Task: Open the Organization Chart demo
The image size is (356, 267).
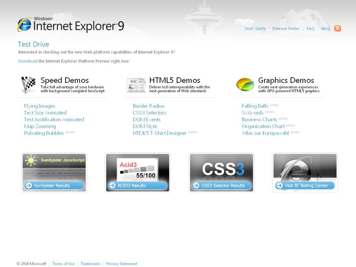Action: coord(263,126)
